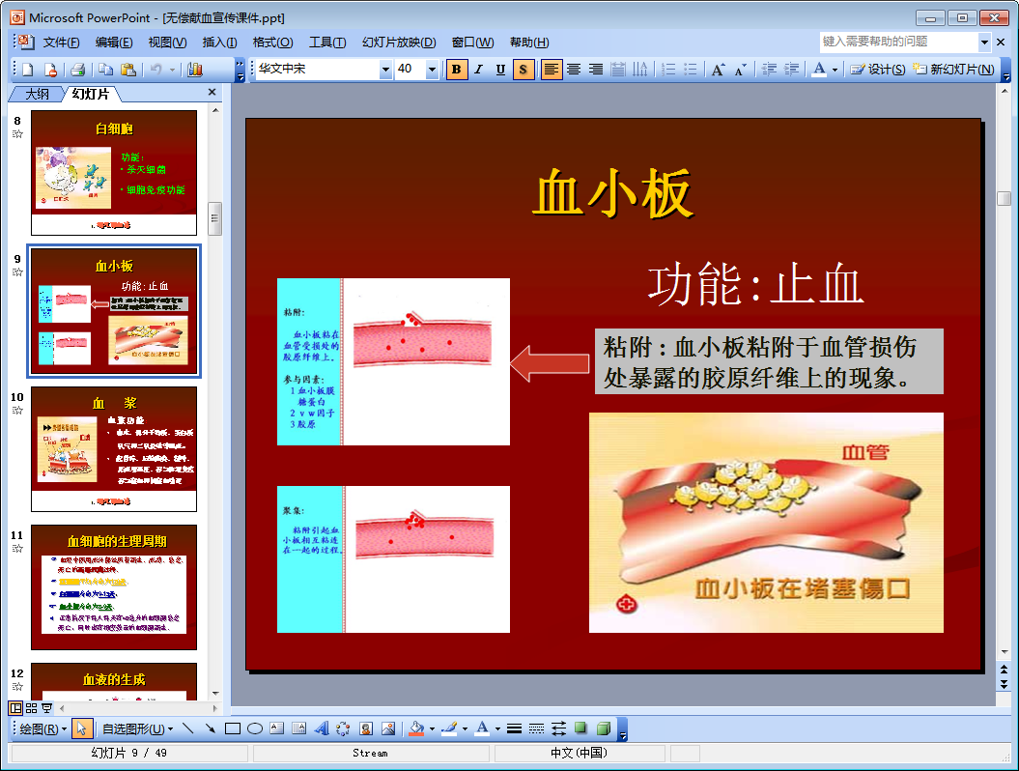Insert chart icon in standard toolbar
Image resolution: width=1019 pixels, height=771 pixels.
pyautogui.click(x=195, y=70)
